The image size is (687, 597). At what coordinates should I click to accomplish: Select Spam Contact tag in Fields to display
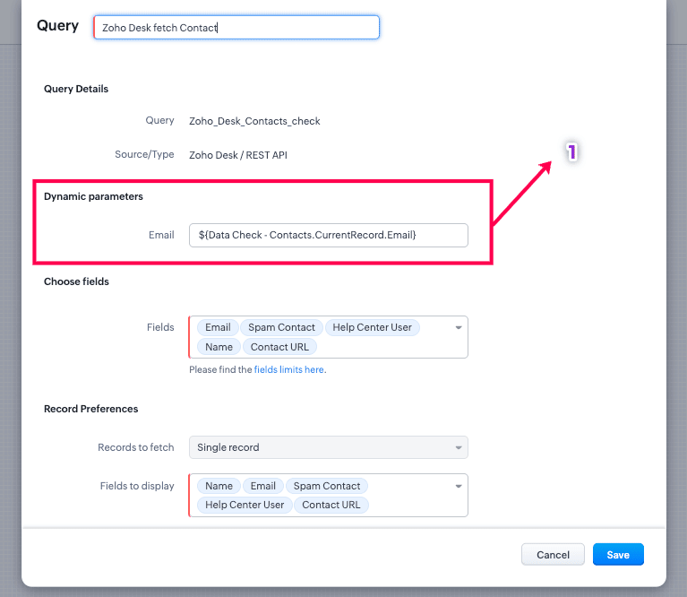[x=327, y=486]
